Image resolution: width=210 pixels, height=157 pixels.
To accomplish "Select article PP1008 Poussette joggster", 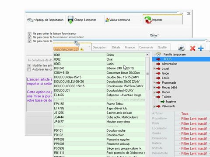I will 99,140.
